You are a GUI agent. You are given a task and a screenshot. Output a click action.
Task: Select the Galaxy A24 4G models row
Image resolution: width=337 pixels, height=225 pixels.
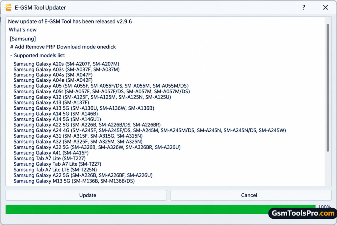point(150,130)
